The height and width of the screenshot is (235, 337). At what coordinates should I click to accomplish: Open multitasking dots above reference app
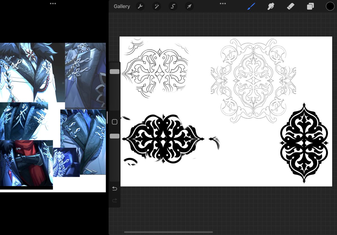click(x=53, y=4)
